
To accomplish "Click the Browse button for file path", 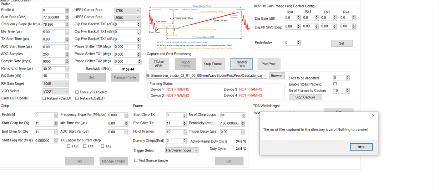I will [276, 76].
